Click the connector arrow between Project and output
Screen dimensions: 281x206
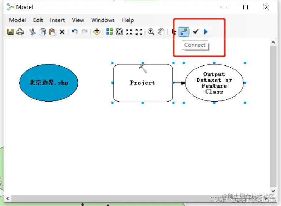(179, 83)
